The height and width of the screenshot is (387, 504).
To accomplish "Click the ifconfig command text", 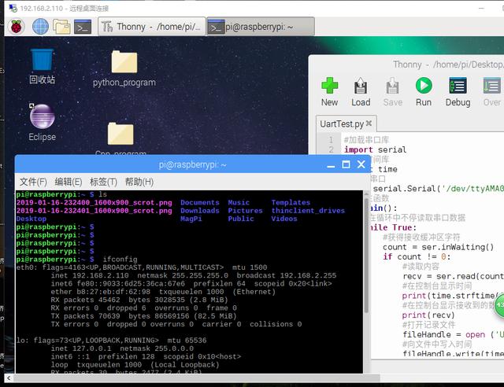I will 120,260.
